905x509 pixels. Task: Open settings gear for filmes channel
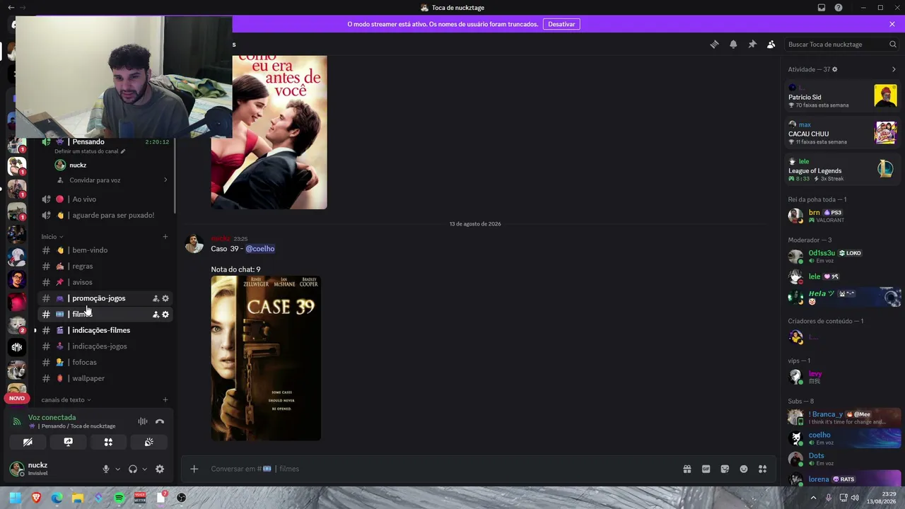[165, 314]
